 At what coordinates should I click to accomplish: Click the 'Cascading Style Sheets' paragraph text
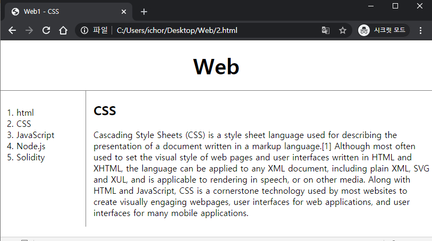[x=261, y=174]
